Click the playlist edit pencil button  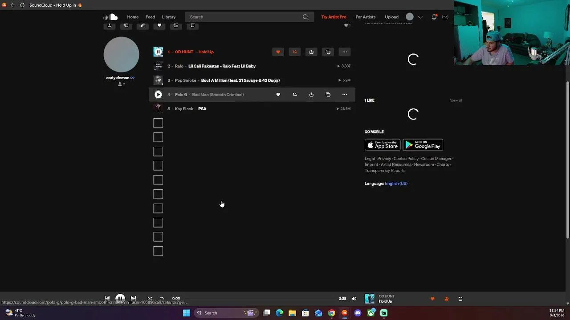(142, 25)
